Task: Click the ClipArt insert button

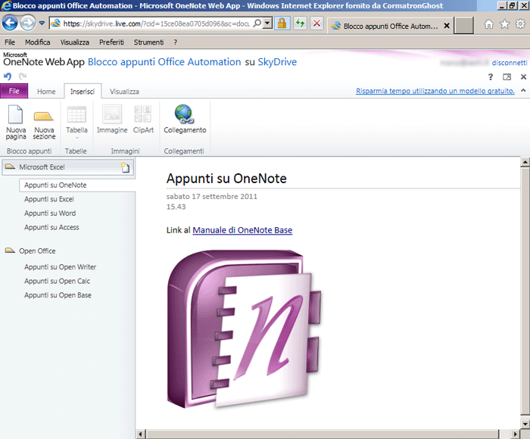Action: (143, 120)
